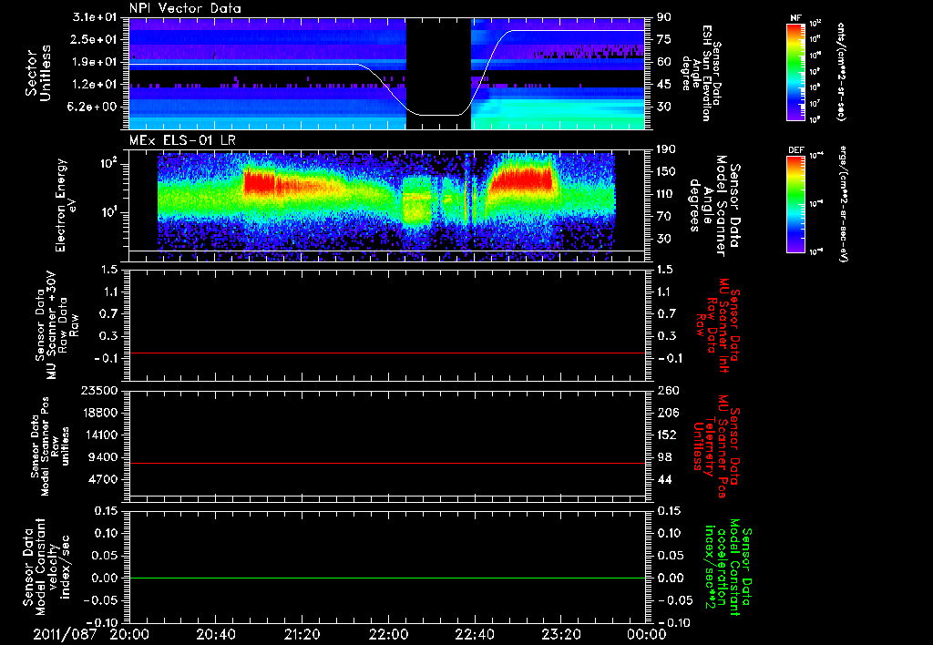
Task: Select the Sector Unitless axis label
Action: pos(38,73)
